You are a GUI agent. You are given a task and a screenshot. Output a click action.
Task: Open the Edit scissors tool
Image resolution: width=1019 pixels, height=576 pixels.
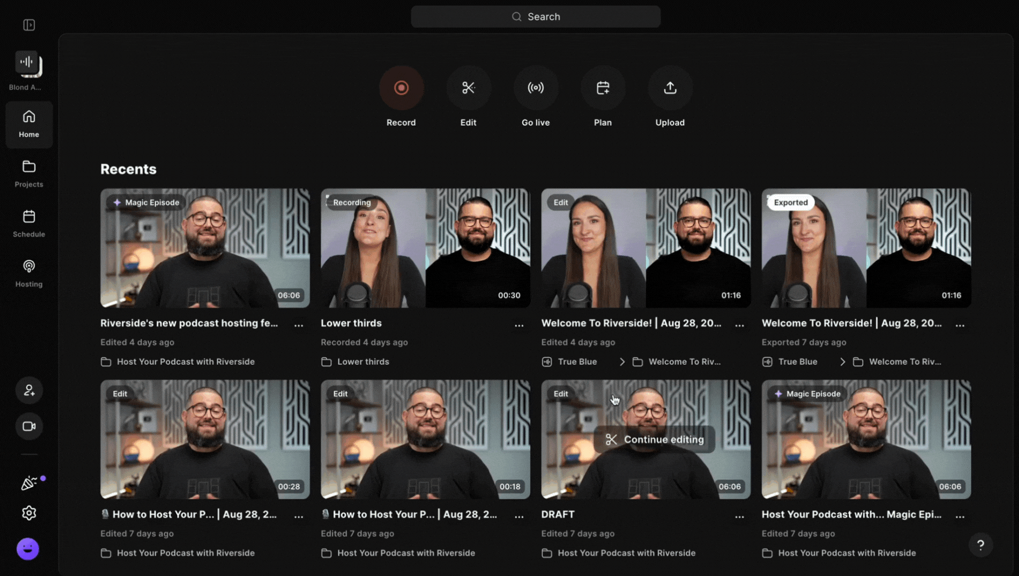pyautogui.click(x=468, y=88)
